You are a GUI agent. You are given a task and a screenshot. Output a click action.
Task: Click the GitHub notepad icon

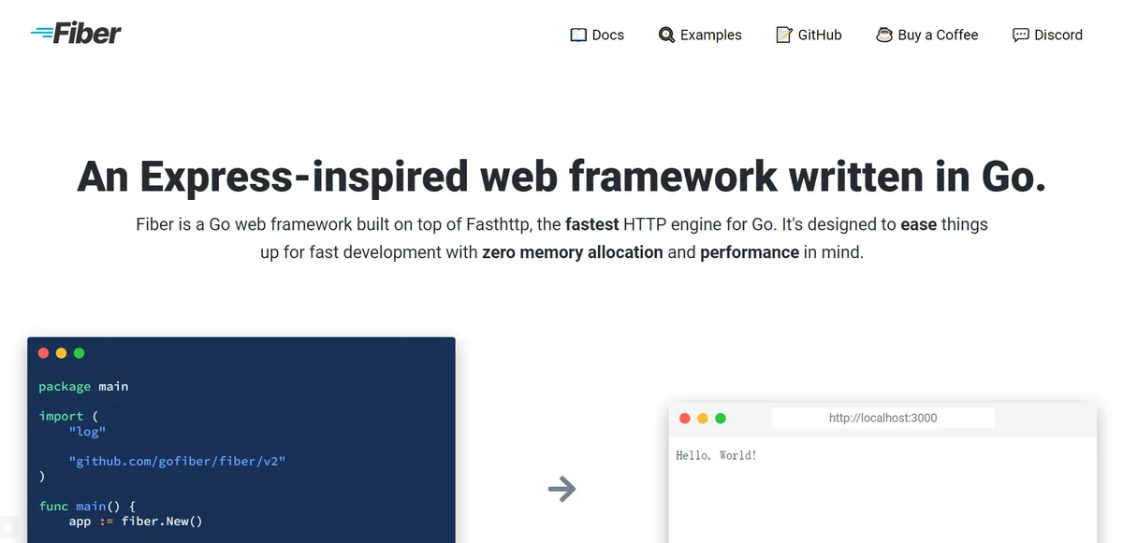tap(784, 35)
